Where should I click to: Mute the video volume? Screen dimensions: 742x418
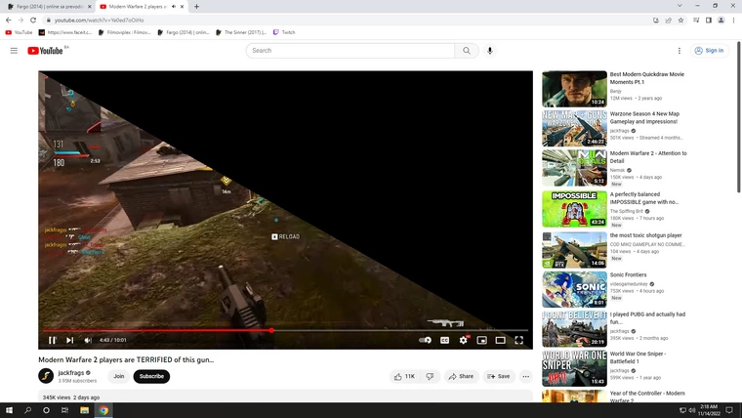point(88,340)
